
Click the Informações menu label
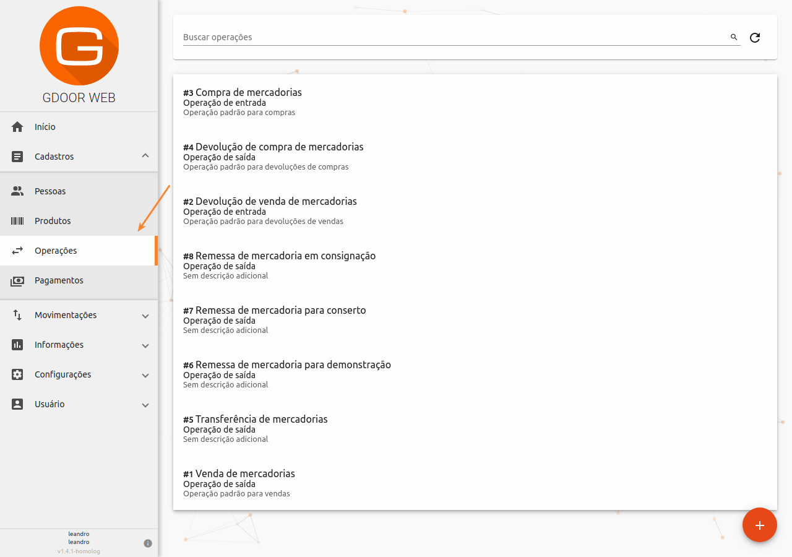pos(59,345)
